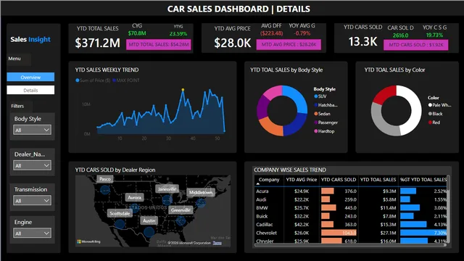Sort table by YTD AVG Price header
This screenshot has width=464, height=261.
(x=302, y=180)
